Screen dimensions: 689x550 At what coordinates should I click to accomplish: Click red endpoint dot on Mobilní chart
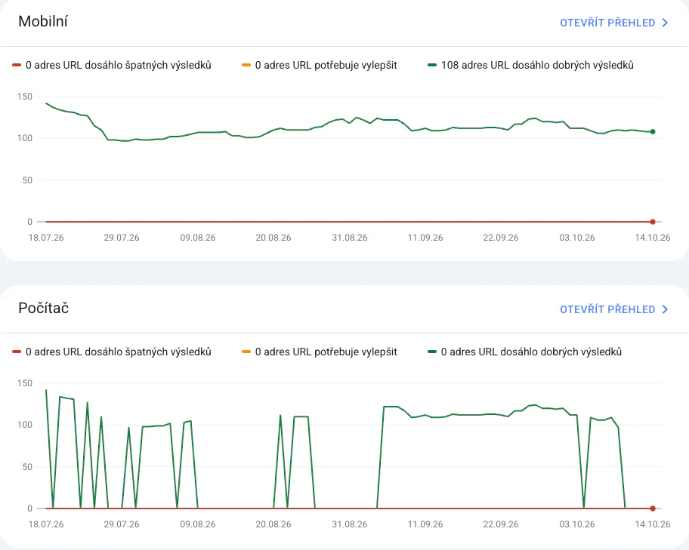(653, 222)
